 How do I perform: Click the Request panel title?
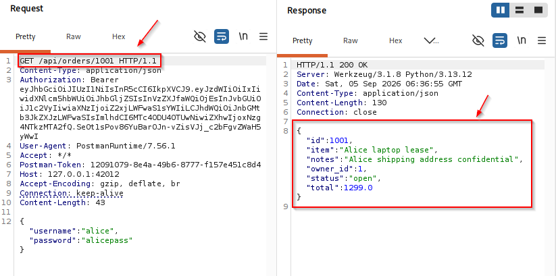pyautogui.click(x=26, y=9)
